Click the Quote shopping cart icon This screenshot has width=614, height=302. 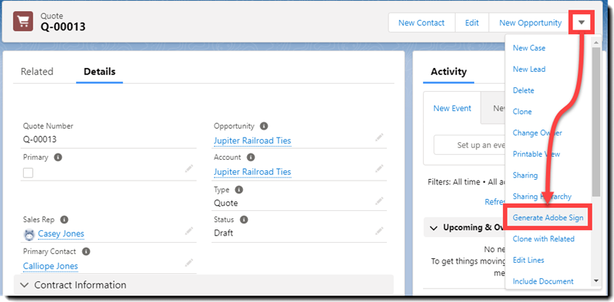(23, 21)
